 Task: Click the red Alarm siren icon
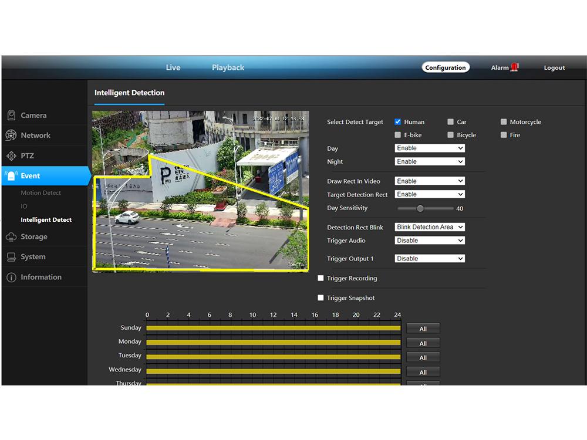point(515,67)
